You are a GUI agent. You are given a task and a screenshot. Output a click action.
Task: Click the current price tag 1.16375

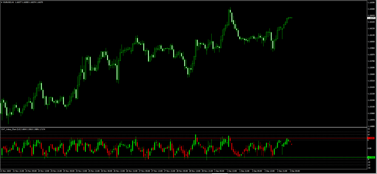click(x=371, y=18)
